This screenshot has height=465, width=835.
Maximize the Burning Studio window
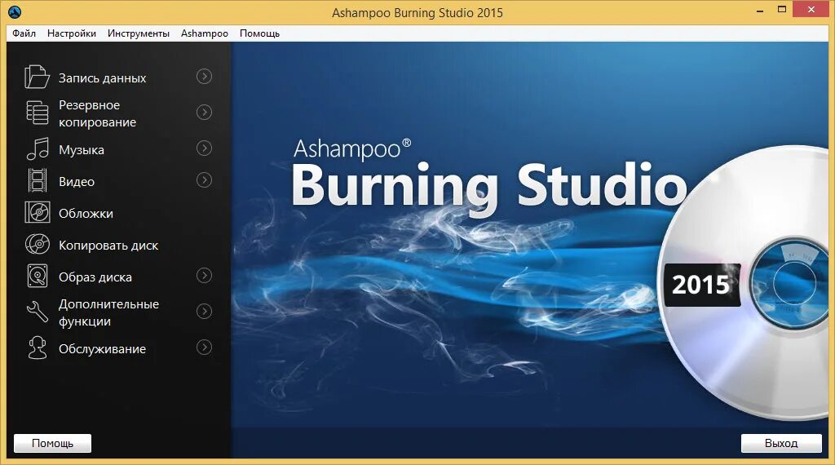pos(782,10)
